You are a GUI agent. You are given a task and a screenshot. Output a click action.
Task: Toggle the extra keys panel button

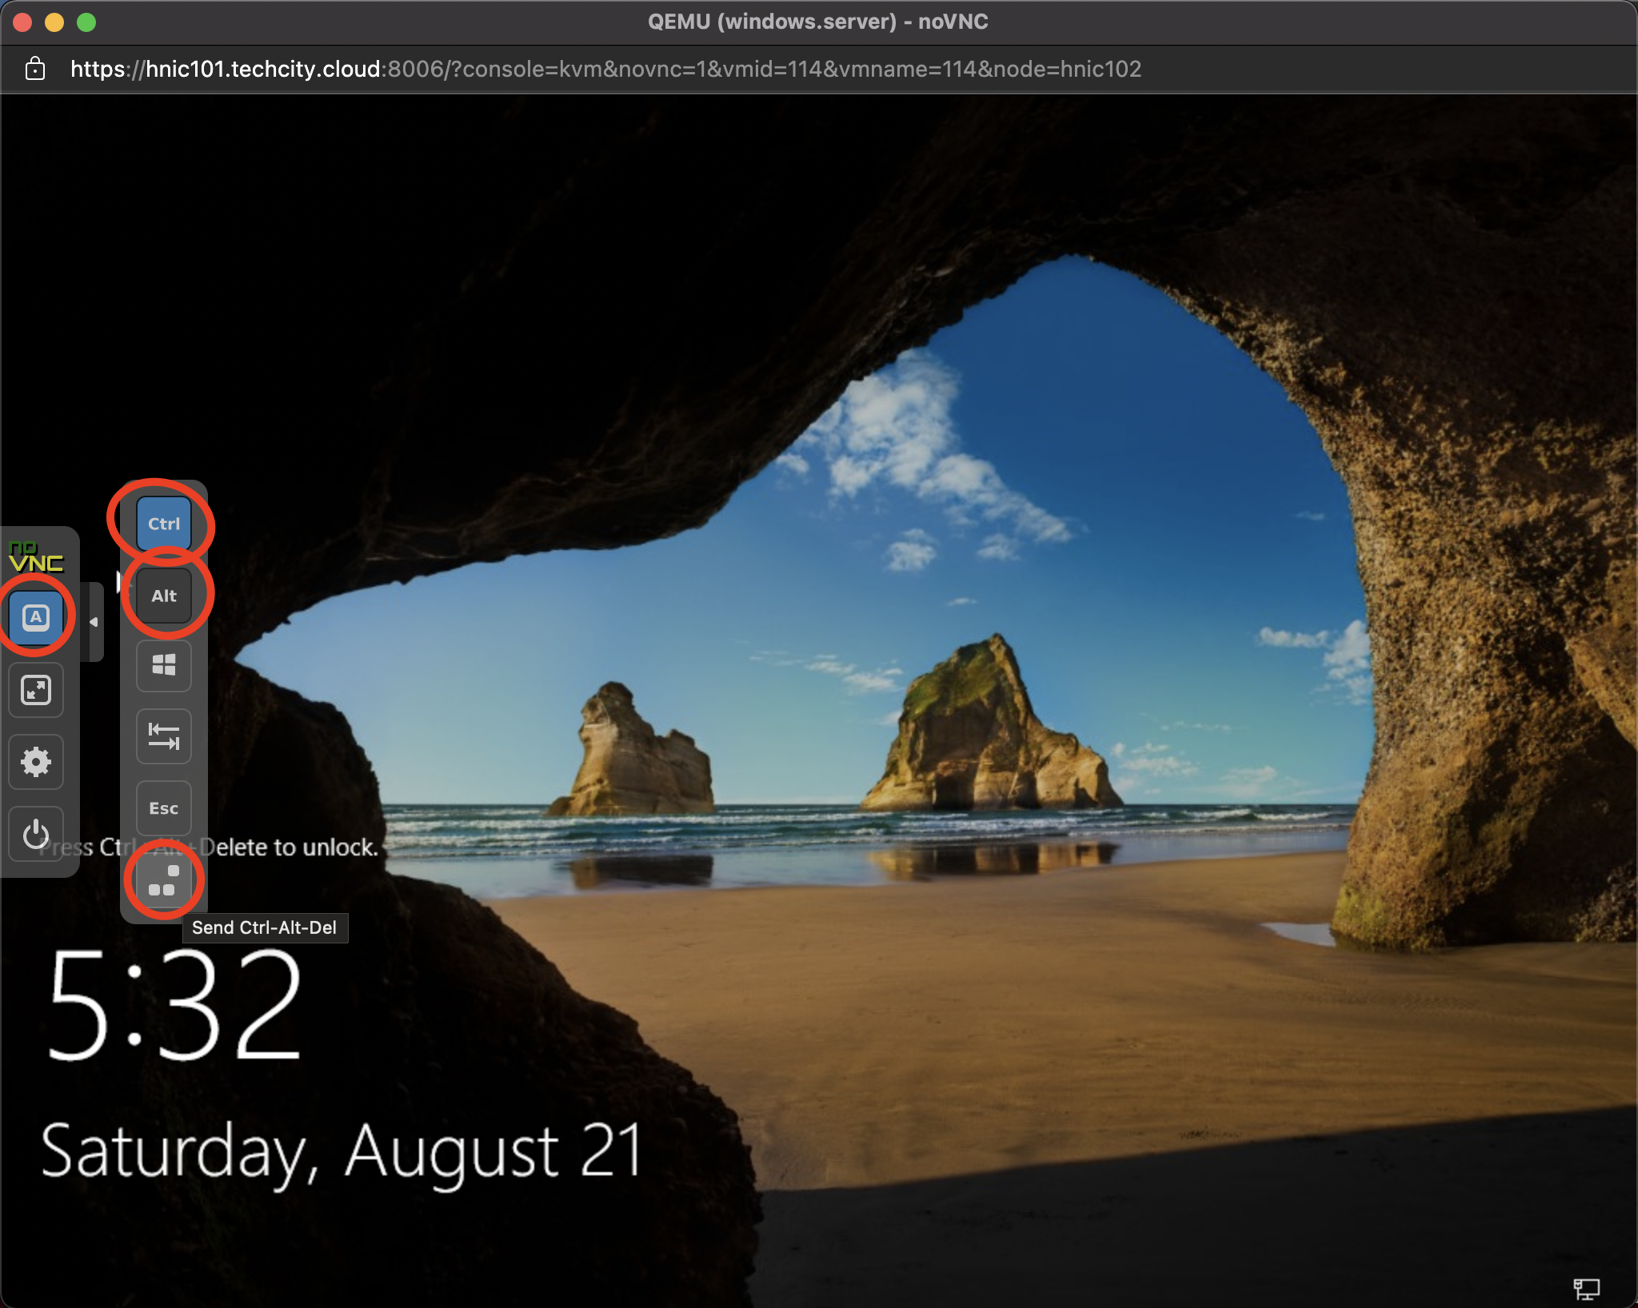(x=36, y=618)
